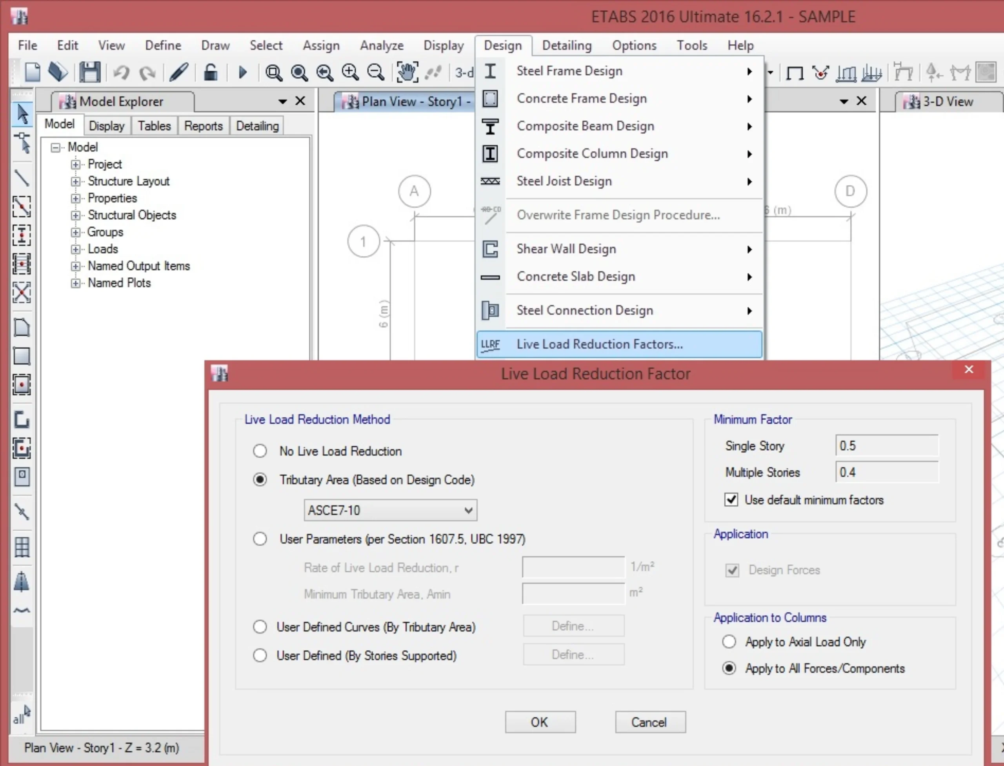Select User Defined Curves by Tributary Area

pos(260,627)
